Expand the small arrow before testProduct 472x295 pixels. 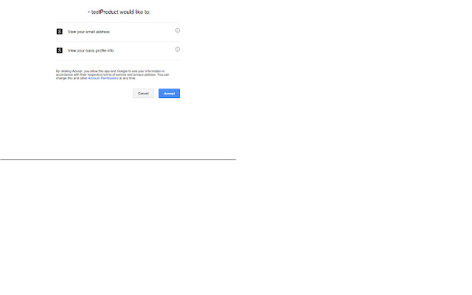(88, 12)
